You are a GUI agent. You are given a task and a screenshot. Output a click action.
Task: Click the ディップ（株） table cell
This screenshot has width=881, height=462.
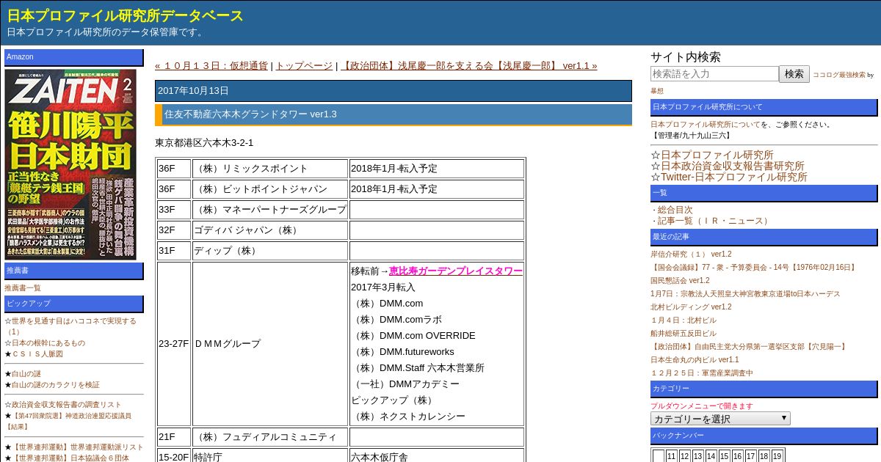(x=270, y=251)
